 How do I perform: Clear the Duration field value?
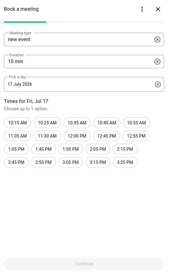coord(157,62)
